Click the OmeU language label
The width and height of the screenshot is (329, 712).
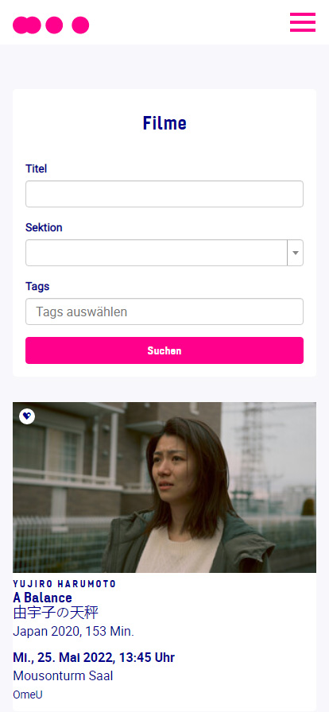[28, 695]
